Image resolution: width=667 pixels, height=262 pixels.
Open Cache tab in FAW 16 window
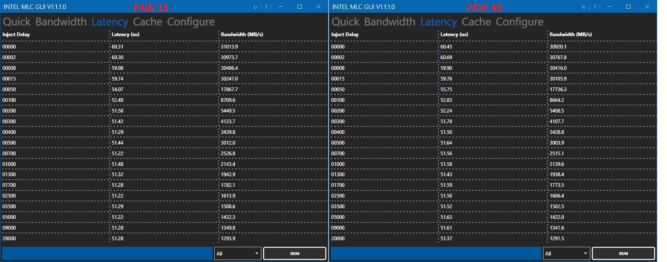[148, 22]
